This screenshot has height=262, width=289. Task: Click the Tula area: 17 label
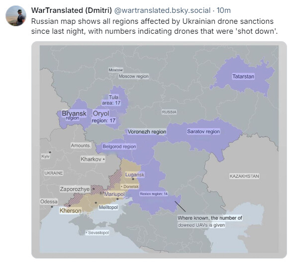(x=111, y=100)
